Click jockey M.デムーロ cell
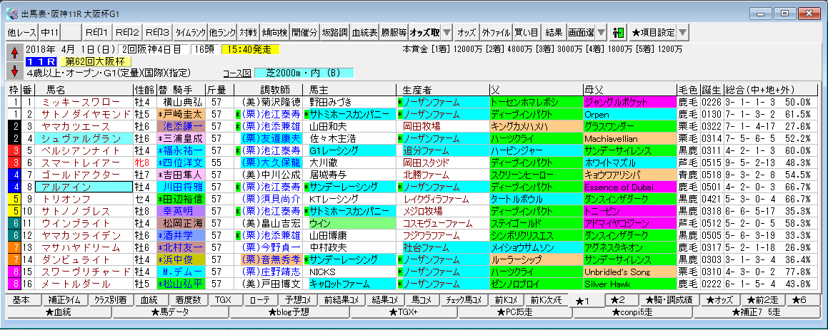The height and width of the screenshot is (330, 828). click(181, 272)
